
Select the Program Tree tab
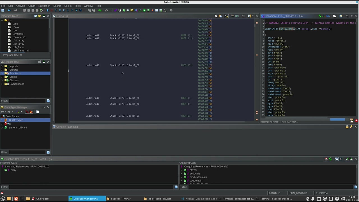(x=11, y=55)
